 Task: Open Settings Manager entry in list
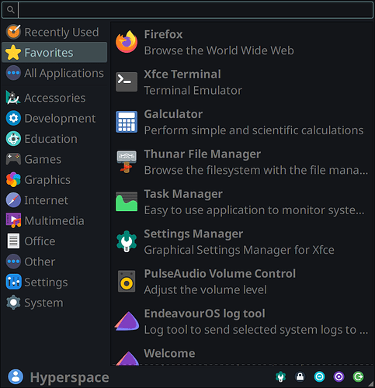(x=241, y=241)
